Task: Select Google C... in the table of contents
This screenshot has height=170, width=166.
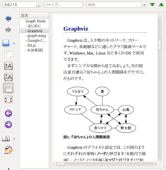Action: 34,40
